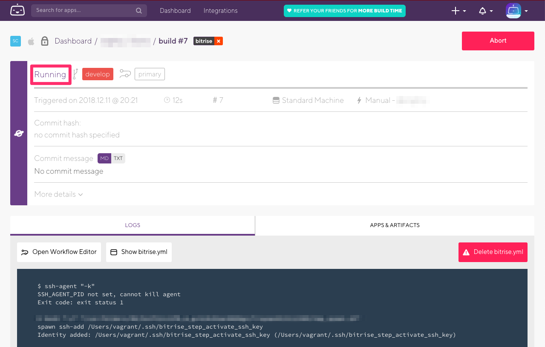Click the bitrise tag label

204,41
